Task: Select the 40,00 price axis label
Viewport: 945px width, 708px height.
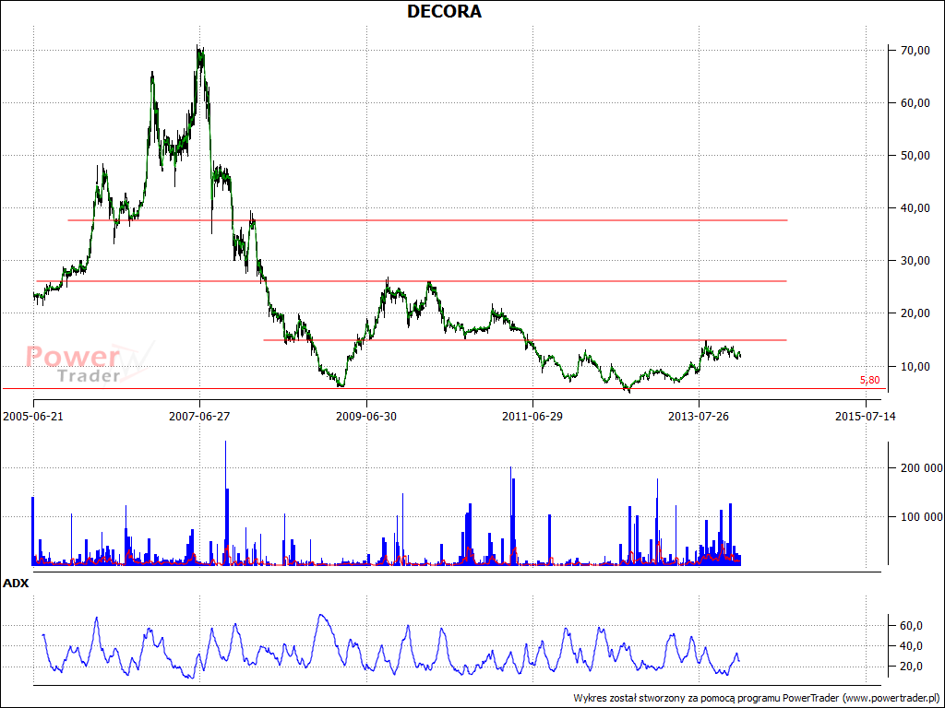Action: [x=915, y=208]
